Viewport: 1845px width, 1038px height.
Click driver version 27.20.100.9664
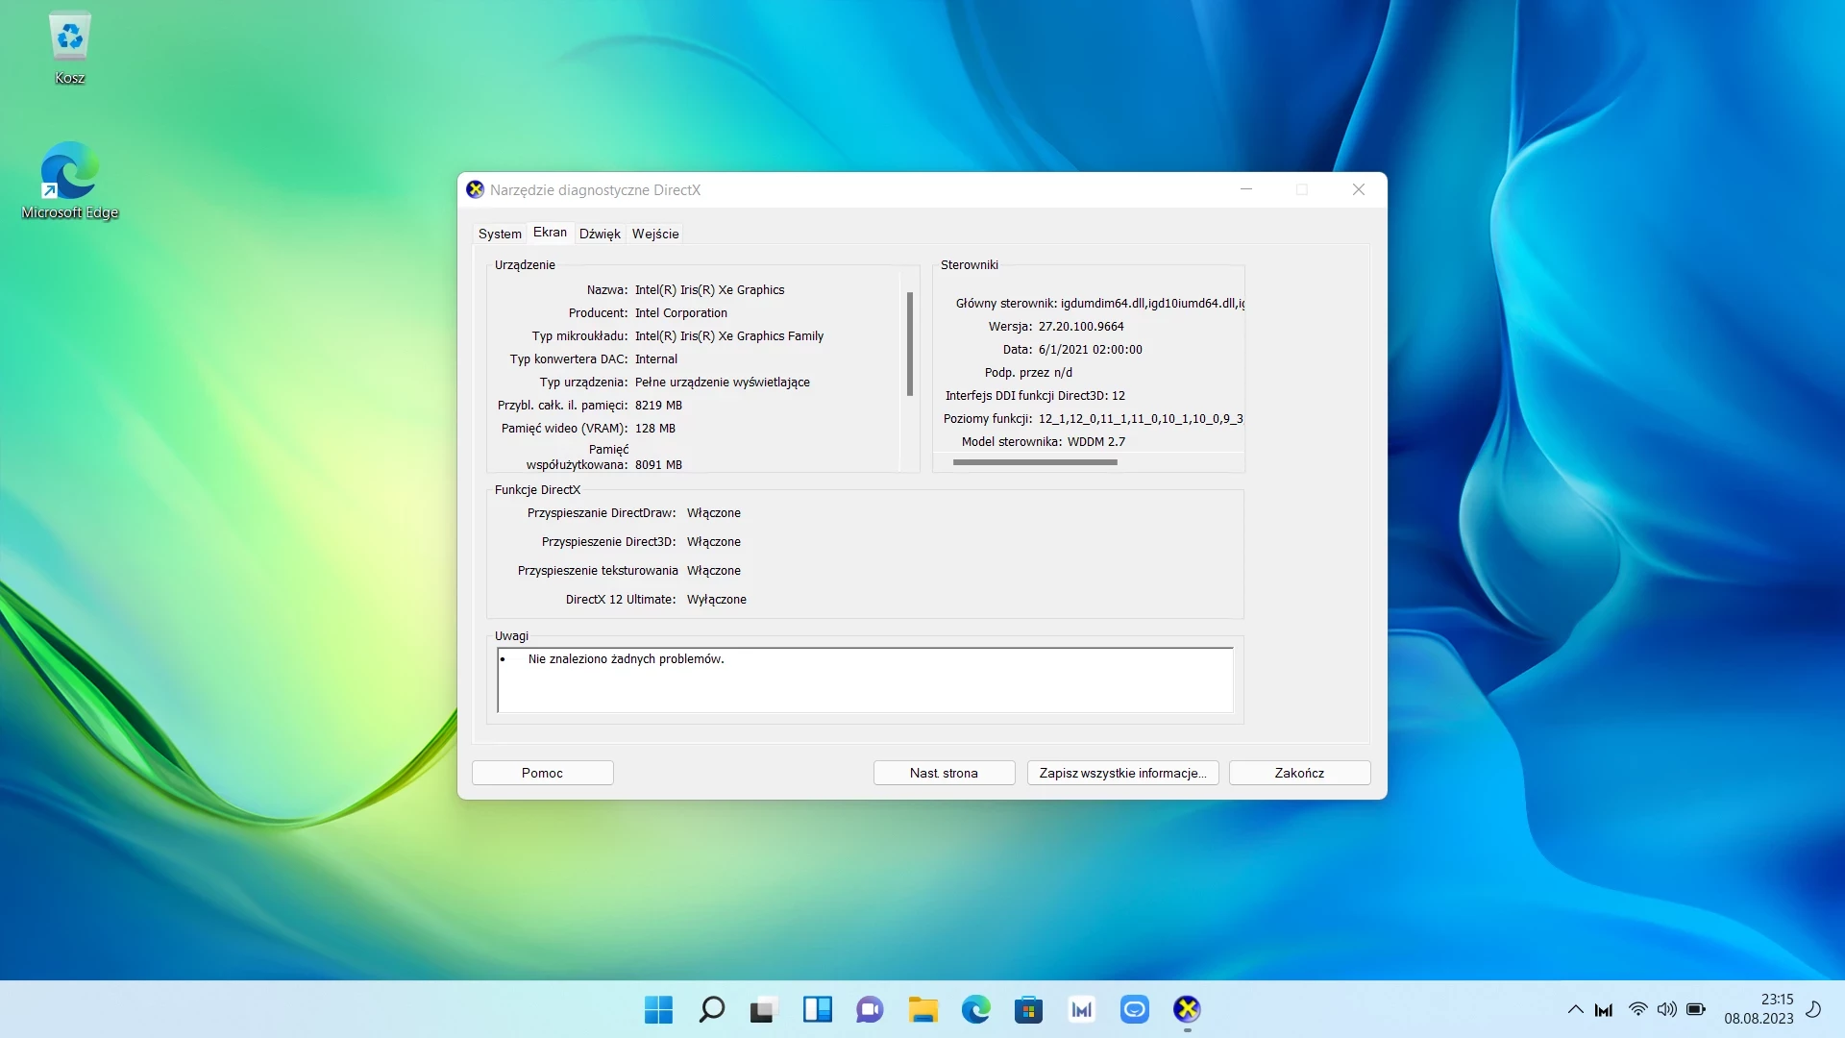[x=1080, y=327]
